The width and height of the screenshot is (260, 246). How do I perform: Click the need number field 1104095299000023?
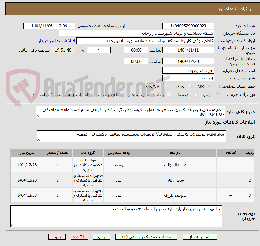188,26
